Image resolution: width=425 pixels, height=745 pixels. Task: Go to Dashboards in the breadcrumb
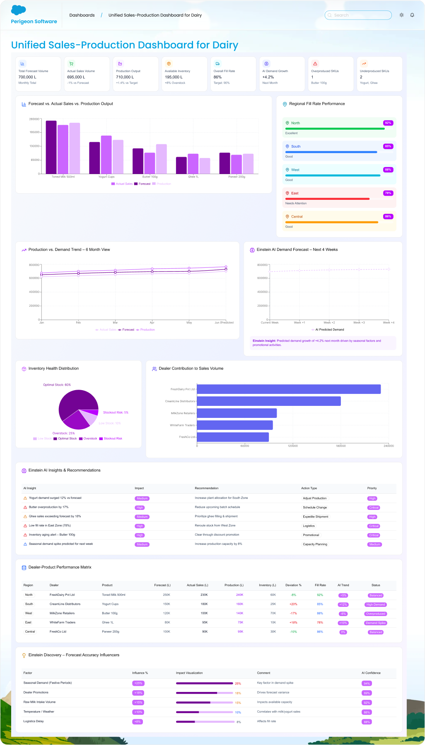pyautogui.click(x=82, y=15)
